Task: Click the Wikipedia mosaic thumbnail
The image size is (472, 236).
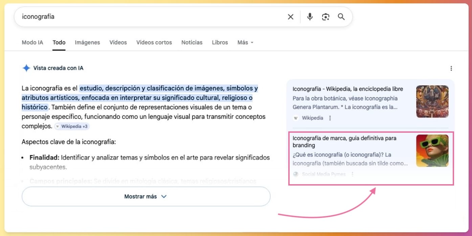Action: pyautogui.click(x=432, y=102)
